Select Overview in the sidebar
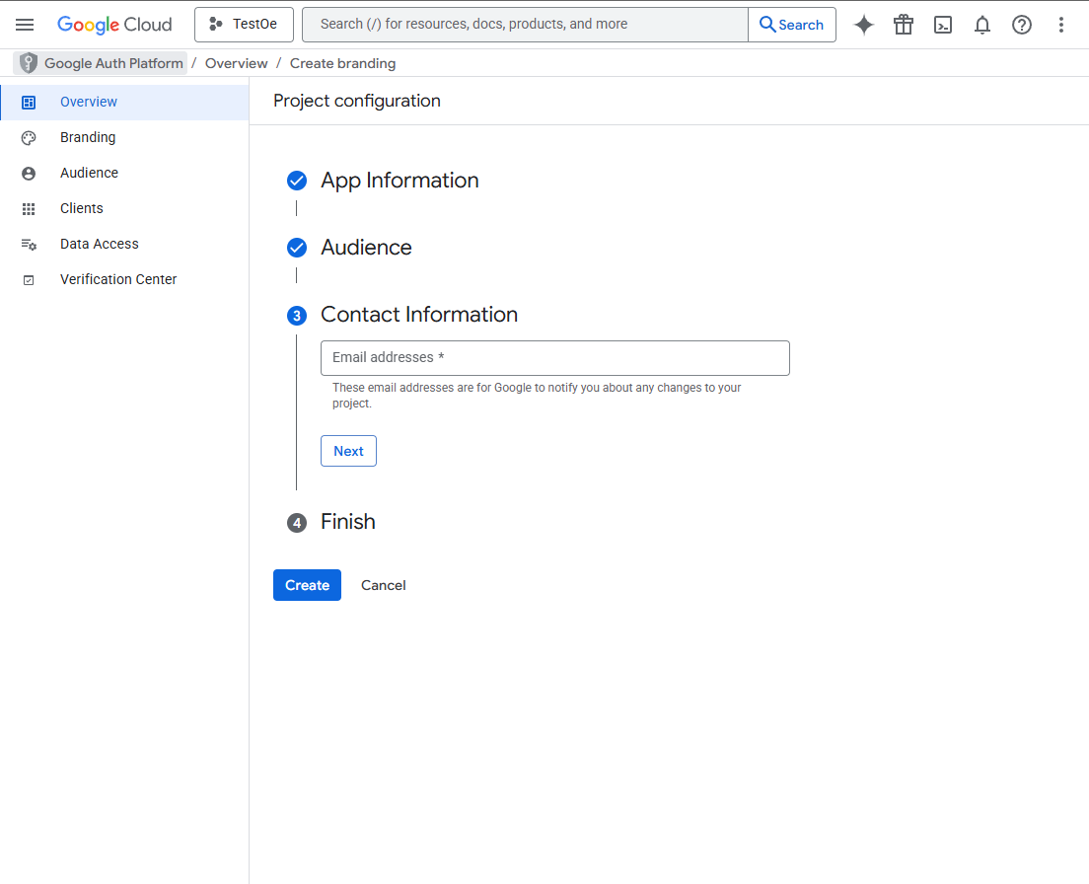 (124, 102)
